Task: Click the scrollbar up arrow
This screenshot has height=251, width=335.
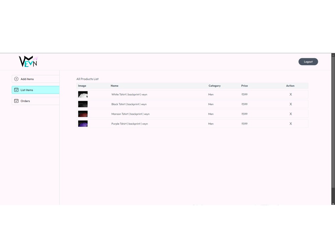Action: pos(333,55)
